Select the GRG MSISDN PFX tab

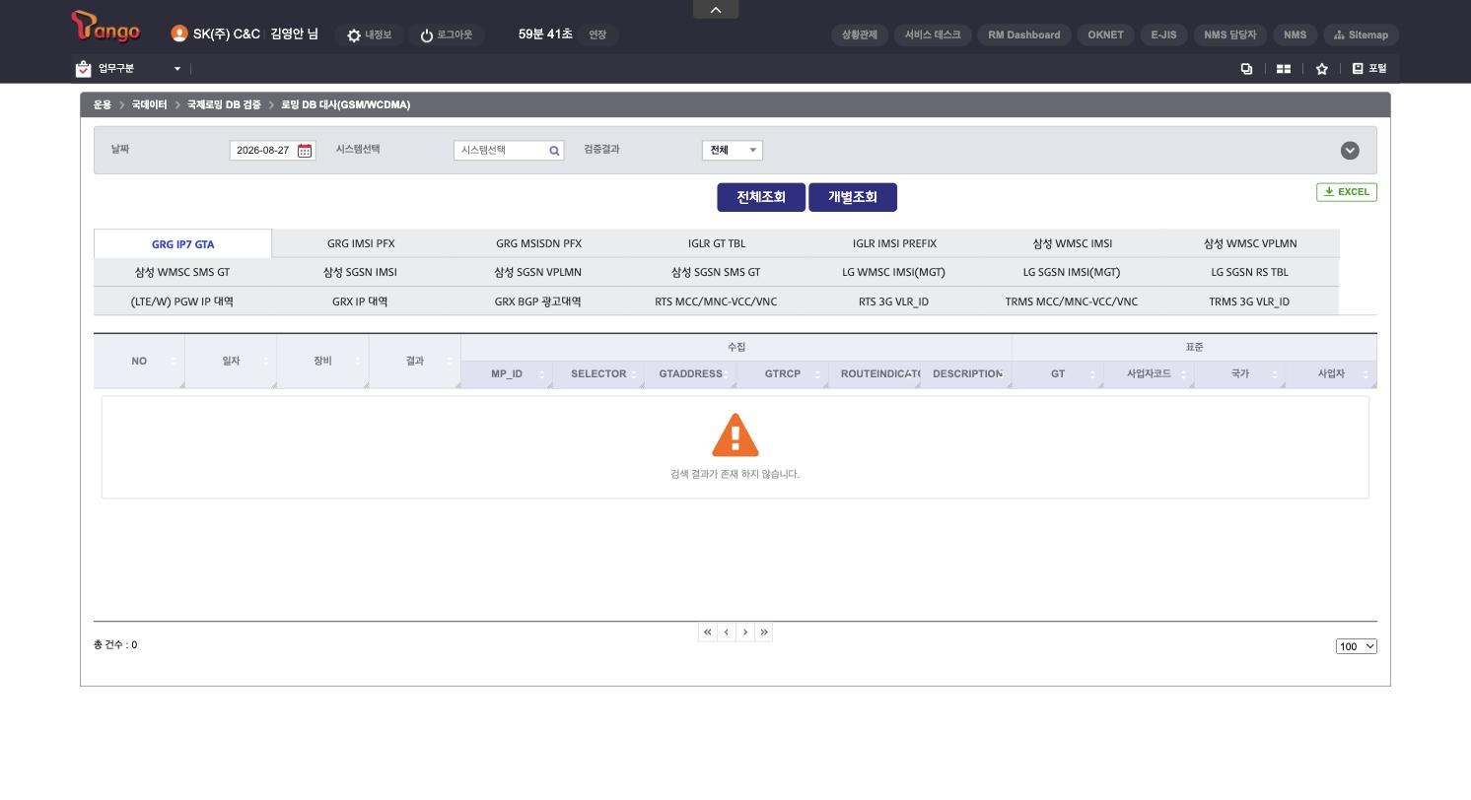pyautogui.click(x=538, y=243)
